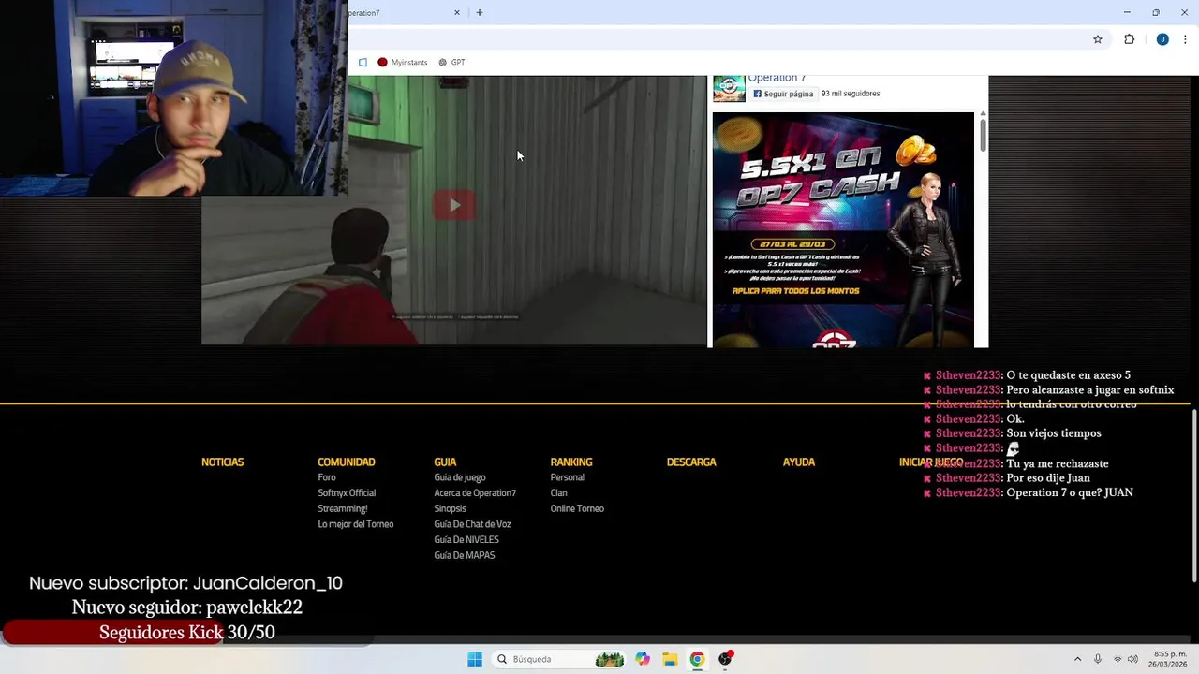Open the Windows Start menu
The image size is (1199, 674).
475,659
